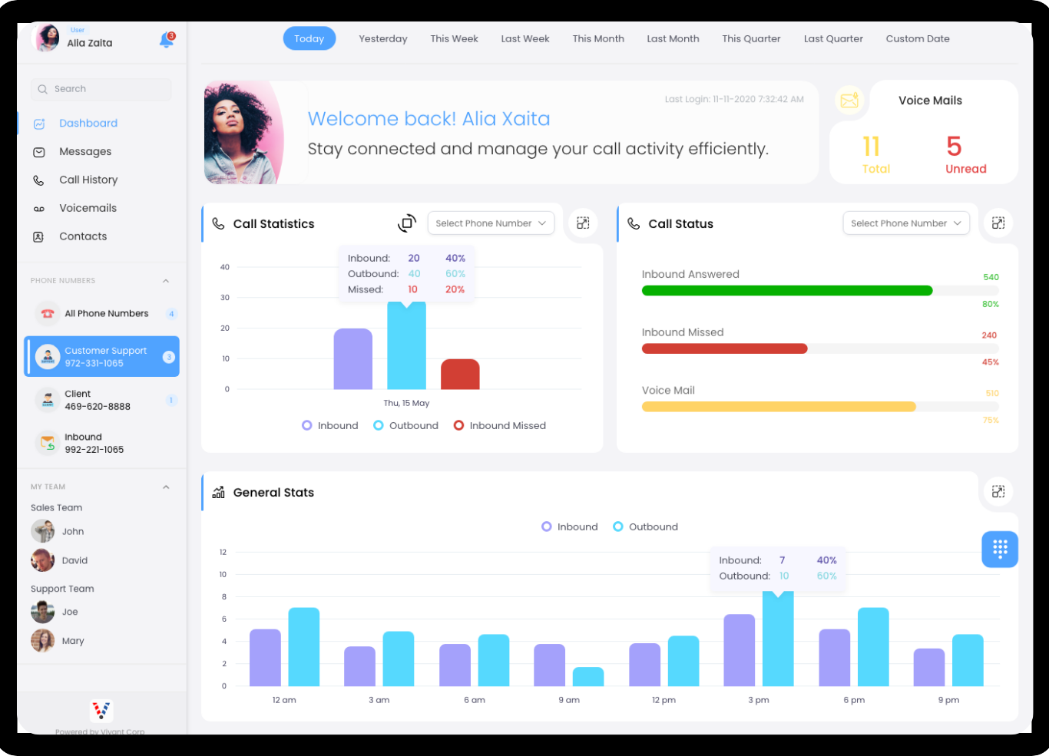Click the sidebar Search field
The height and width of the screenshot is (756, 1049).
coord(101,89)
